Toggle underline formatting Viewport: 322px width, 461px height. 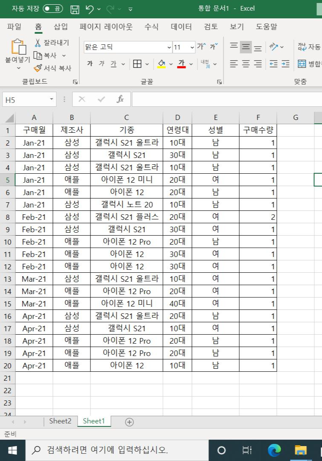pyautogui.click(x=113, y=64)
